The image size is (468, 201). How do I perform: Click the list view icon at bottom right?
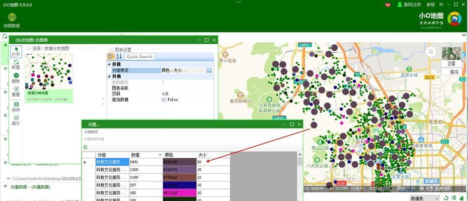454,198
